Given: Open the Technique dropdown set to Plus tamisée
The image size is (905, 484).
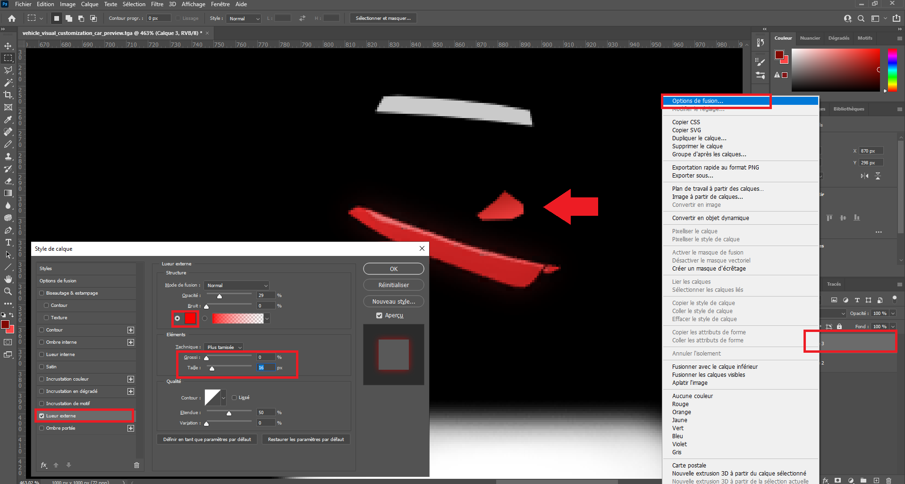Looking at the screenshot, I should click(224, 347).
